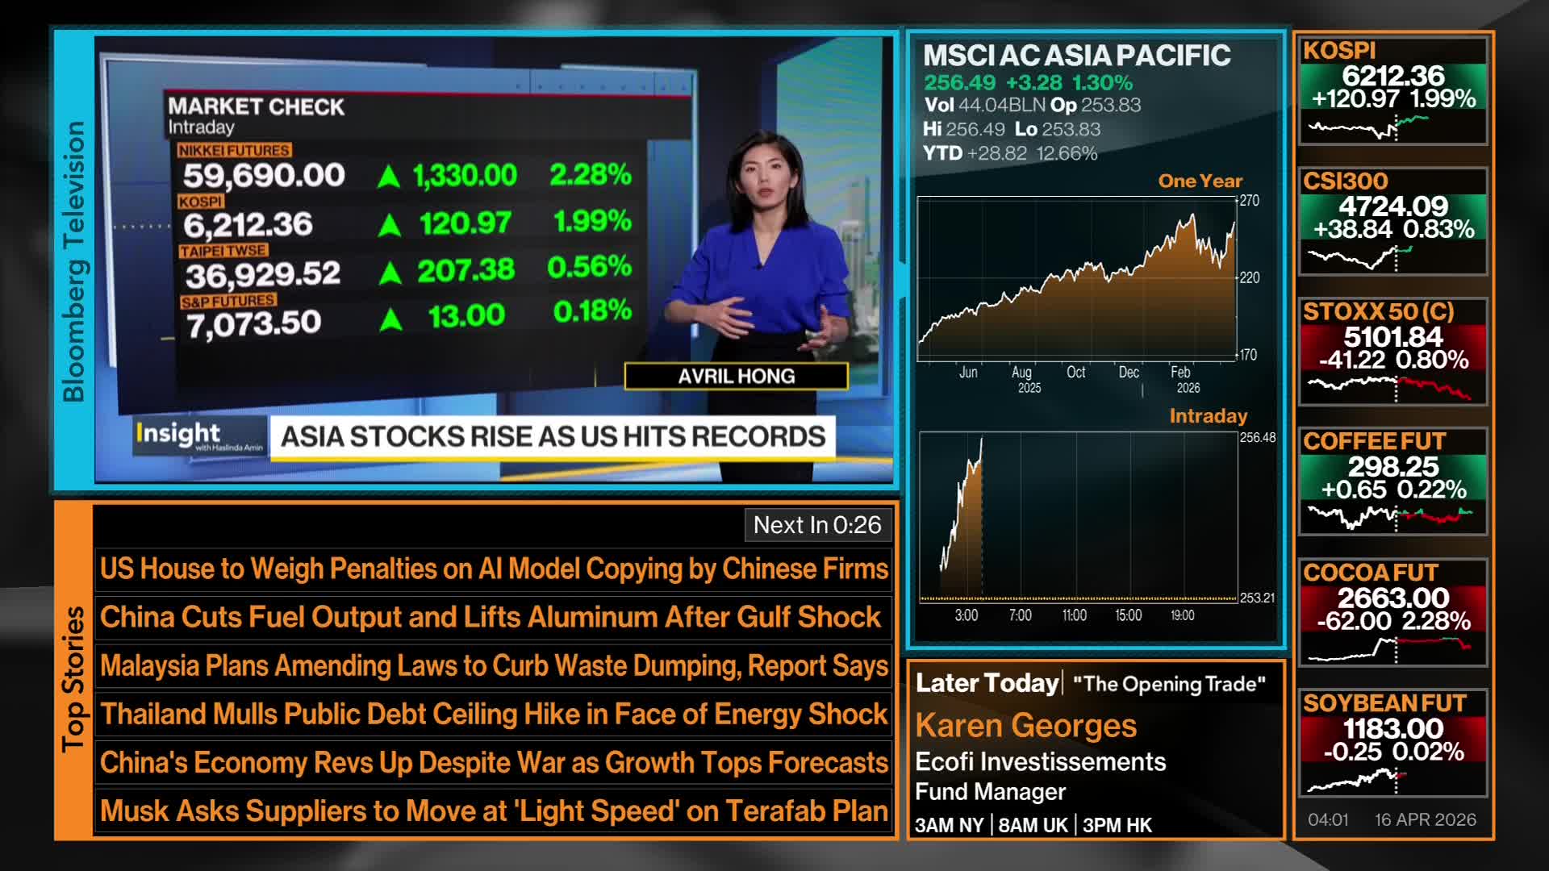Click the green arrow beside Nikkei Futures
Viewport: 1549px width, 871px height.
[x=389, y=176]
